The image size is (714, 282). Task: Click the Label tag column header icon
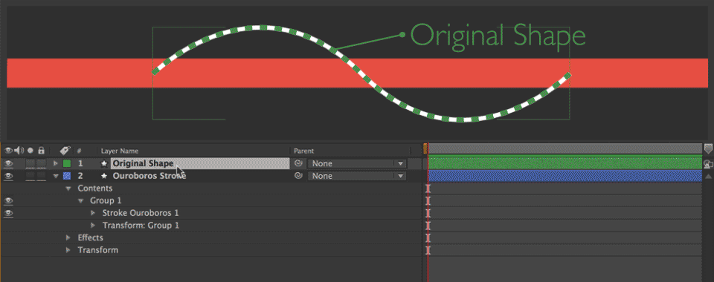pyautogui.click(x=65, y=151)
